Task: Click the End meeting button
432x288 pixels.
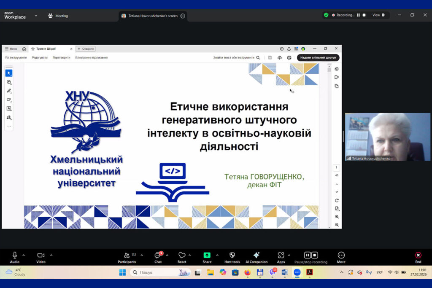Action: pos(418,256)
